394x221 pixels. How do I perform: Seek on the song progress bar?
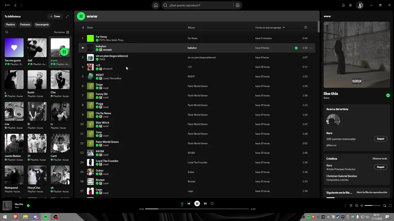pos(197,209)
